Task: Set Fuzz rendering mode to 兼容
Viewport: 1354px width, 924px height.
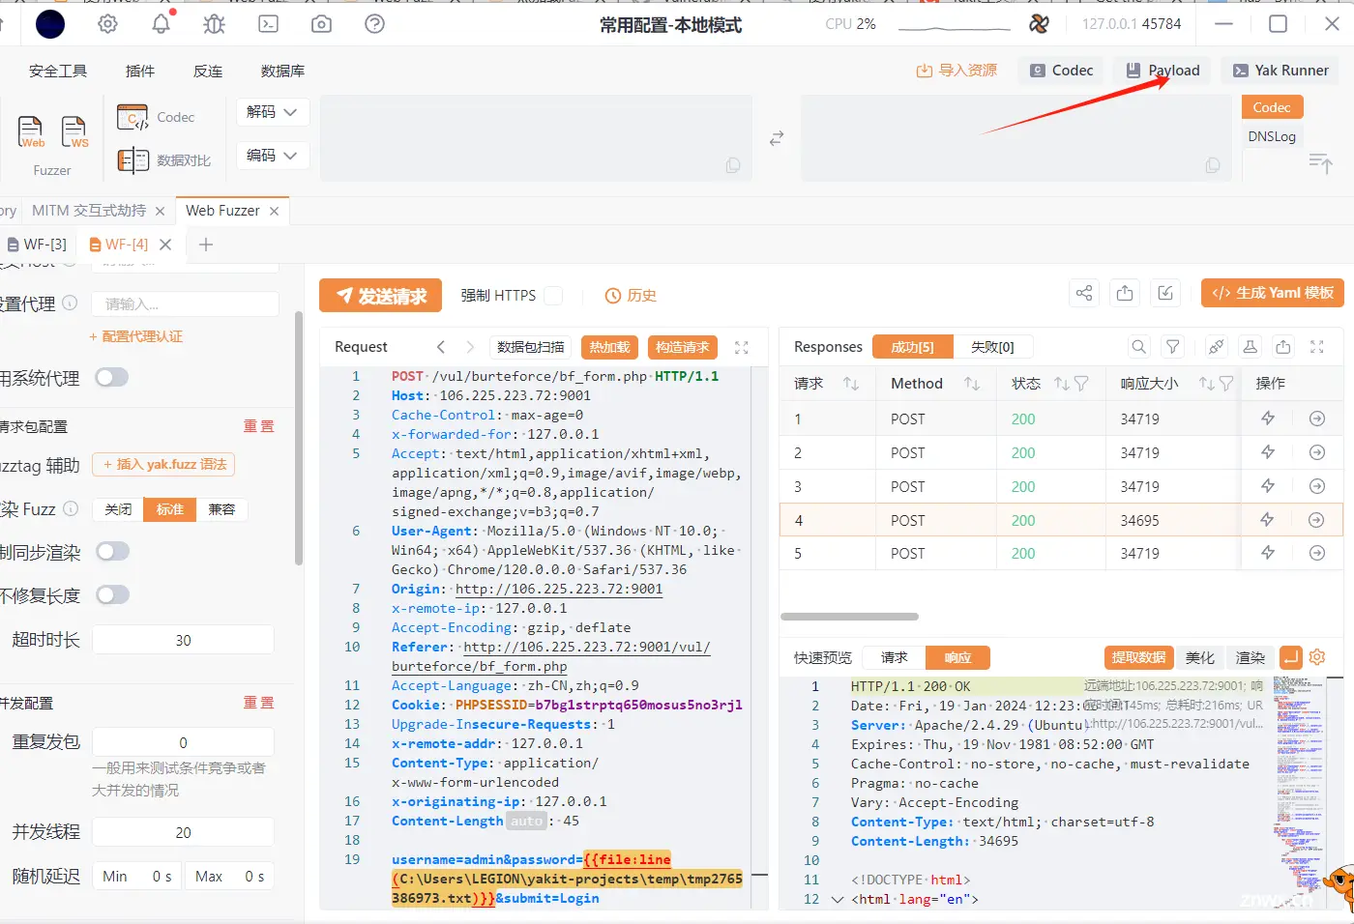Action: (x=221, y=509)
